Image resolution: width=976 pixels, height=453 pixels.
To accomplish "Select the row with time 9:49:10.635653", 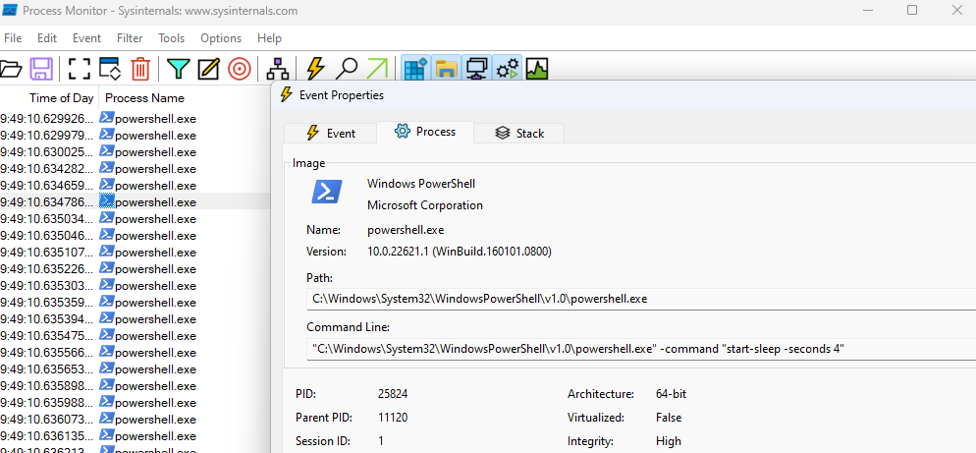I will pyautogui.click(x=136, y=368).
